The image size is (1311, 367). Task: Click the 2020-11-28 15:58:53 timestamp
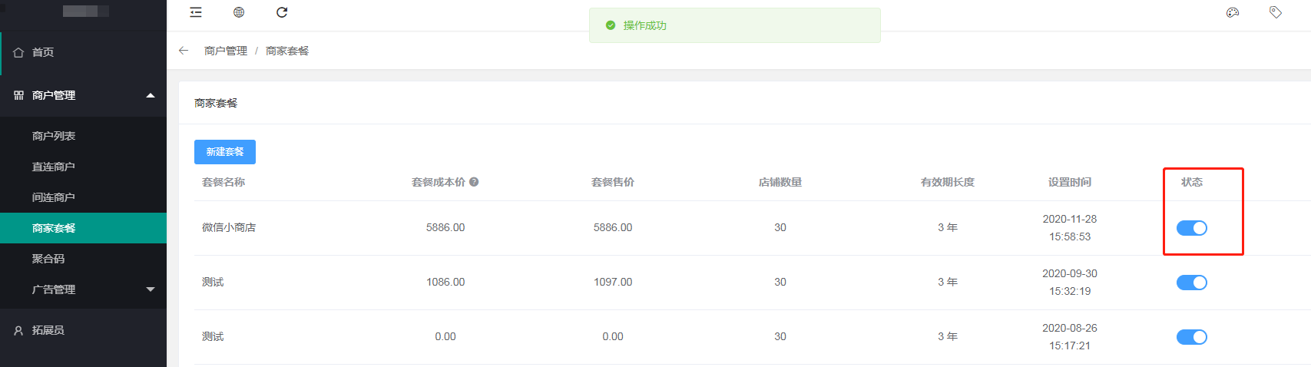[x=1070, y=228]
